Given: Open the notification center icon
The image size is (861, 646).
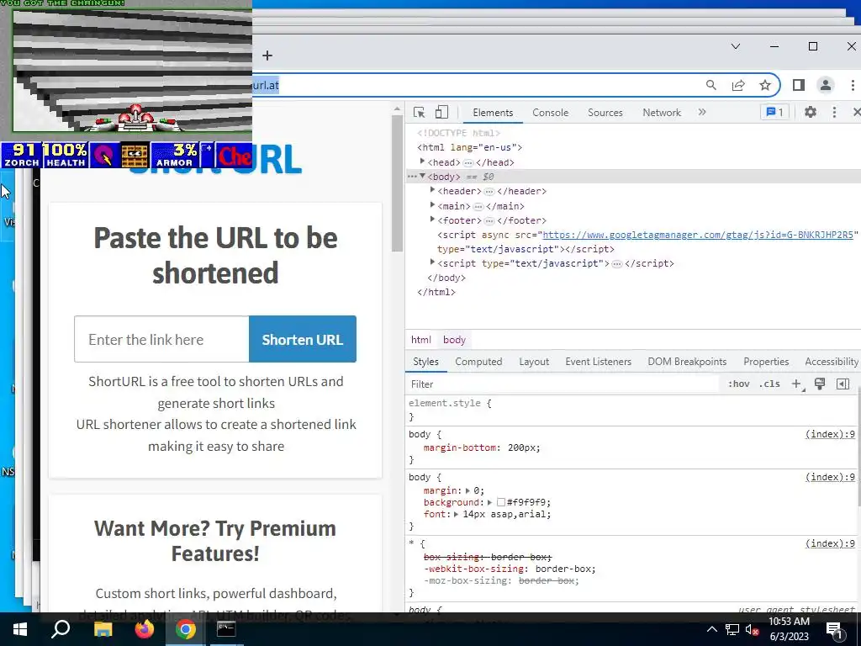Looking at the screenshot, I should pyautogui.click(x=835, y=630).
